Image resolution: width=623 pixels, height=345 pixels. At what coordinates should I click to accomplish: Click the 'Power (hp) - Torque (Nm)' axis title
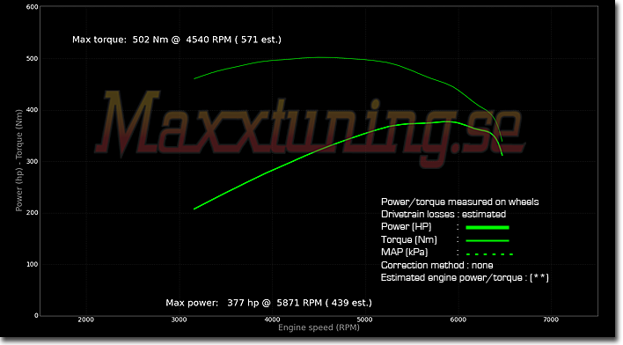point(18,160)
